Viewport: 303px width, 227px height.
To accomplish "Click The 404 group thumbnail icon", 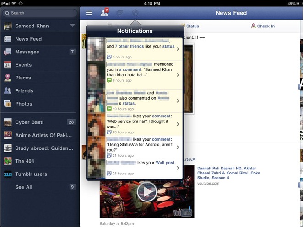I will 8,161.
